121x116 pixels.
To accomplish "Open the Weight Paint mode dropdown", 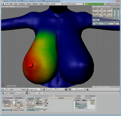I will 34,90.
